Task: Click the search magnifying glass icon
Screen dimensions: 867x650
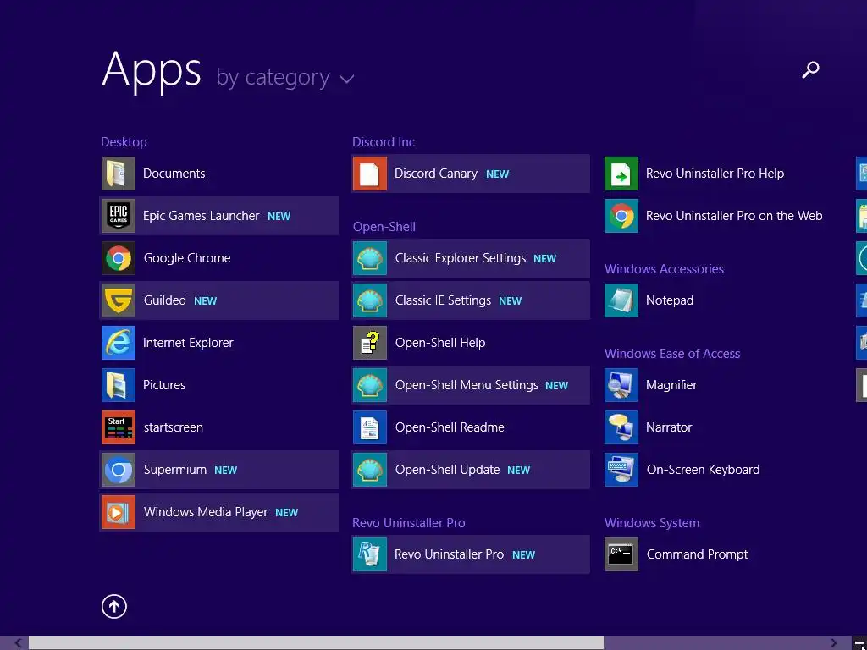Action: (810, 69)
